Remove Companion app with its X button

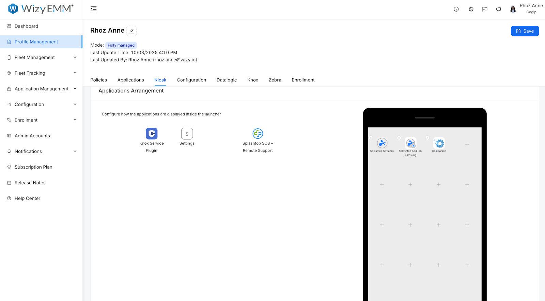click(427, 138)
